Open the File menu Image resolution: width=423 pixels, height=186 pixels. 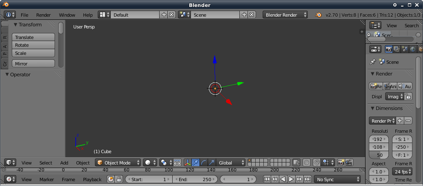pyautogui.click(x=24, y=15)
